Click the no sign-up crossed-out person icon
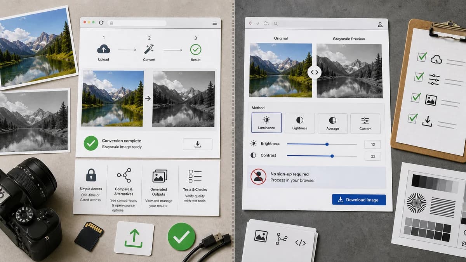The width and height of the screenshot is (466, 262). coord(258,177)
